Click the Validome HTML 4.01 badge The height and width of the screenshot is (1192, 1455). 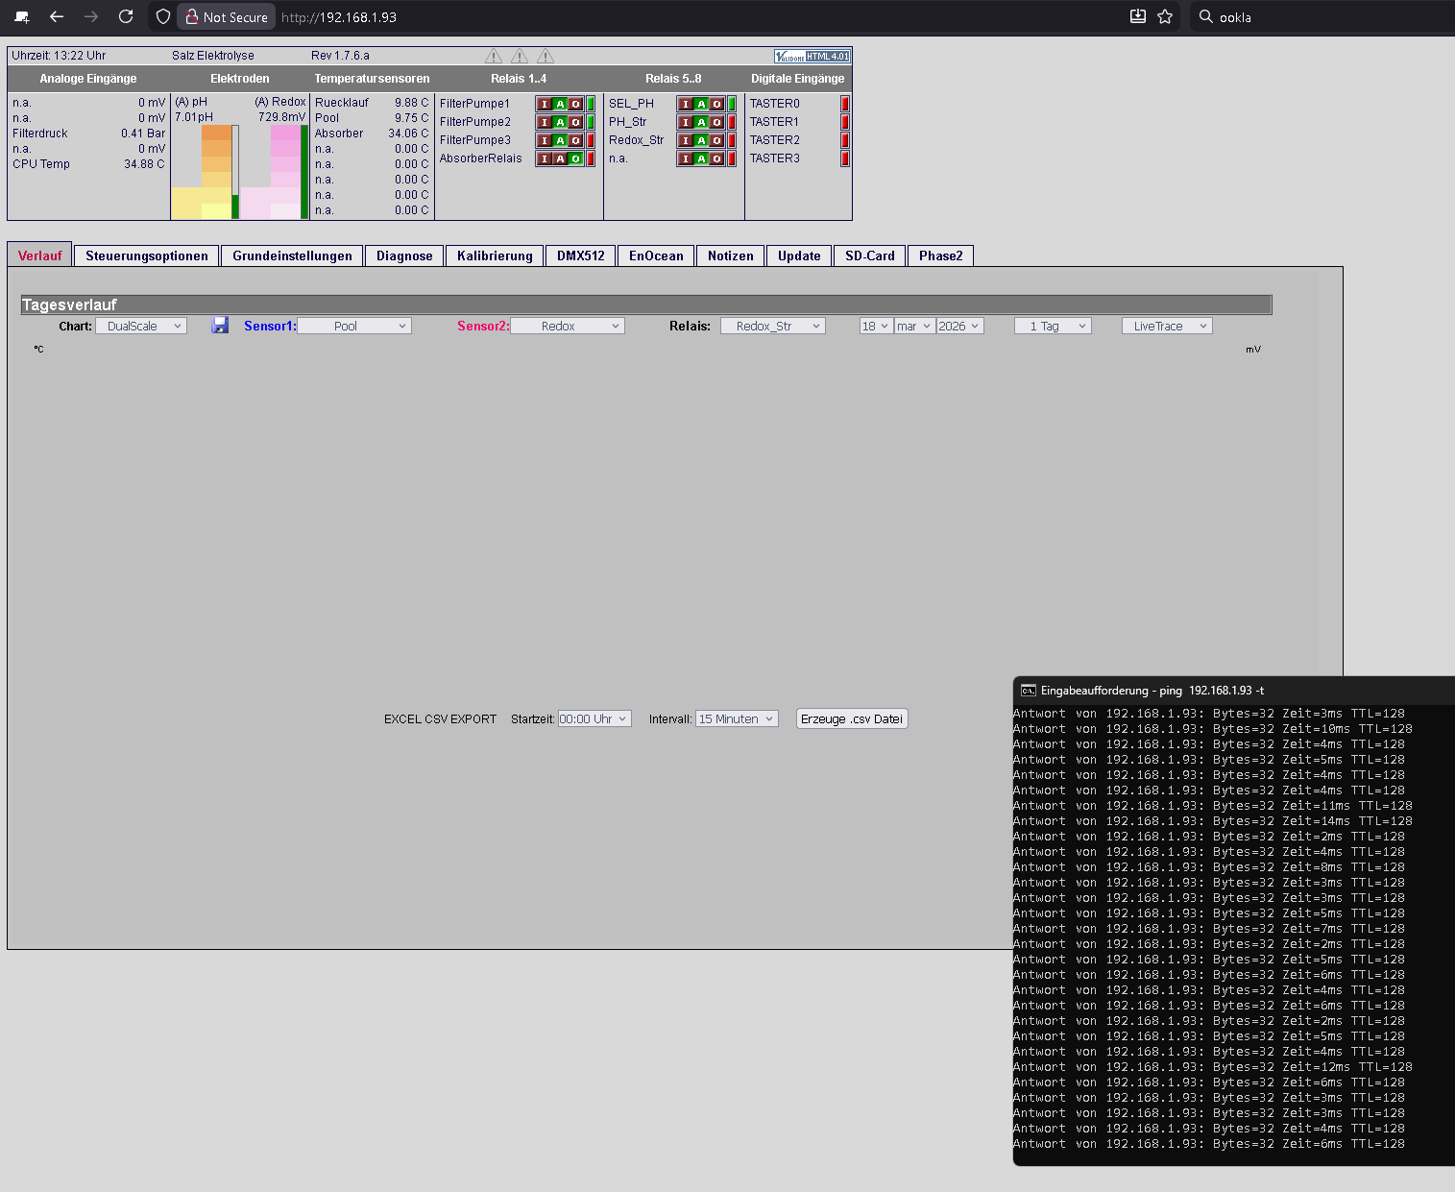click(x=812, y=56)
